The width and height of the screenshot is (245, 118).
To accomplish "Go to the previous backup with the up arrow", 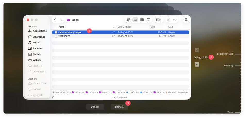I will click(x=197, y=50).
